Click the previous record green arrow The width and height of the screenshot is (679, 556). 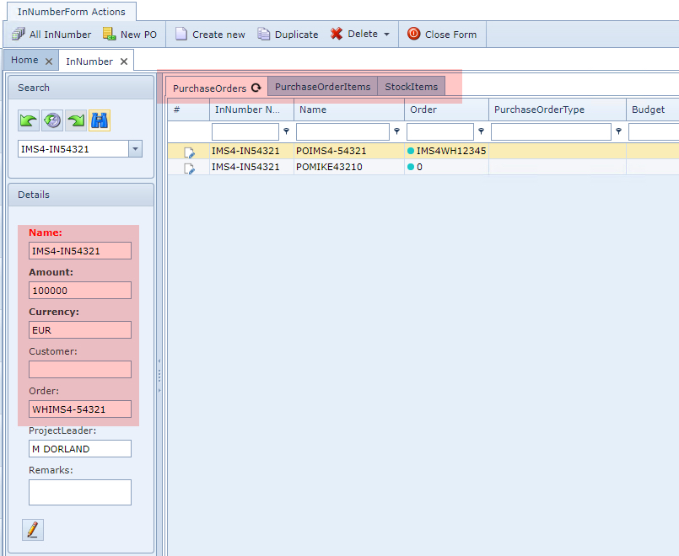(x=29, y=120)
